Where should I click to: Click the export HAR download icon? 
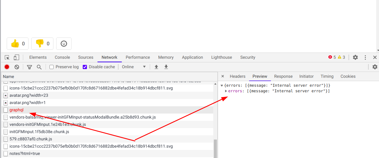(x=166, y=67)
